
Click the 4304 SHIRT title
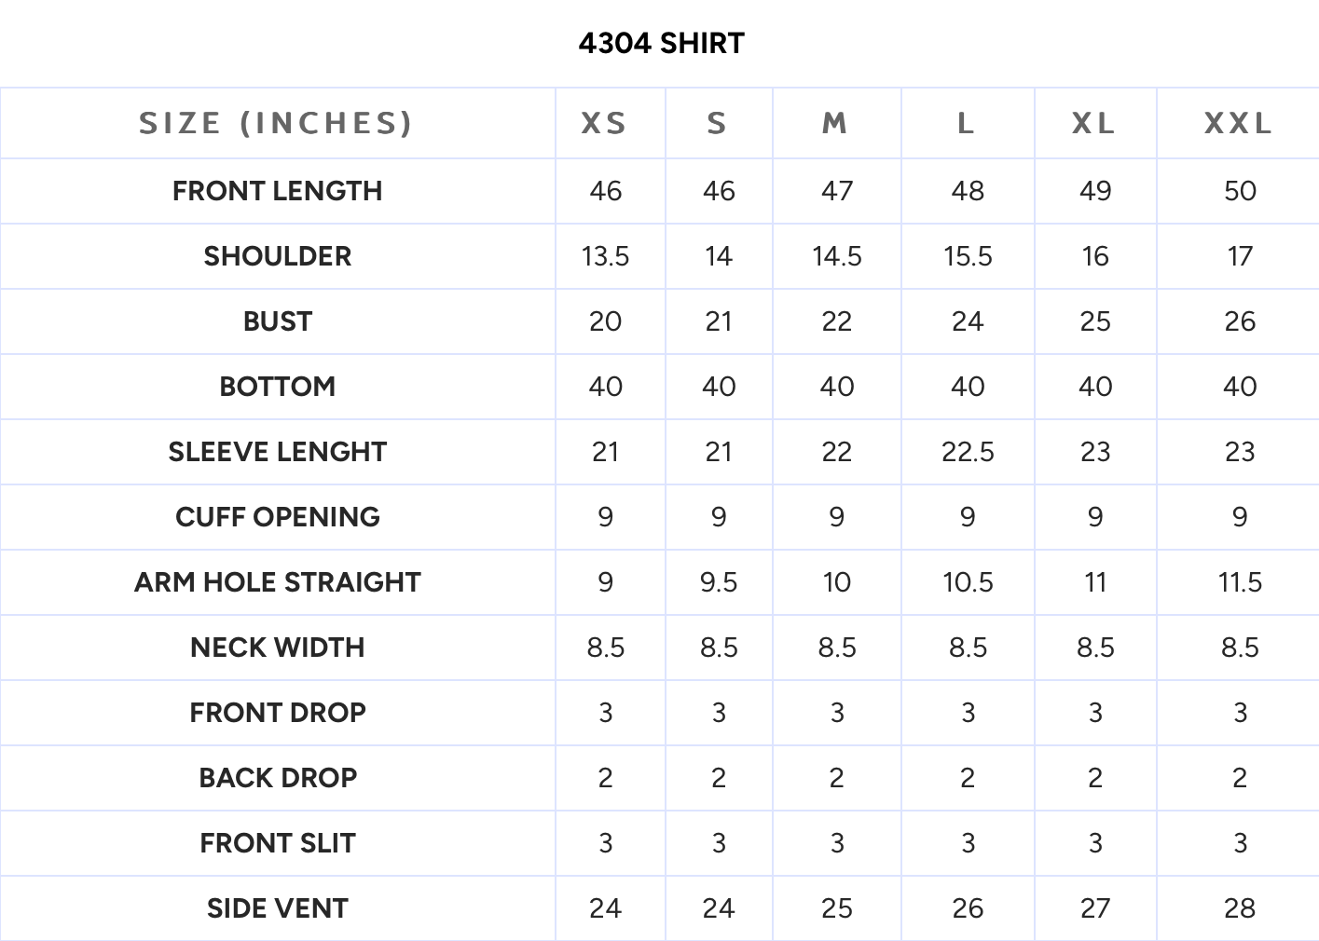pyautogui.click(x=660, y=43)
